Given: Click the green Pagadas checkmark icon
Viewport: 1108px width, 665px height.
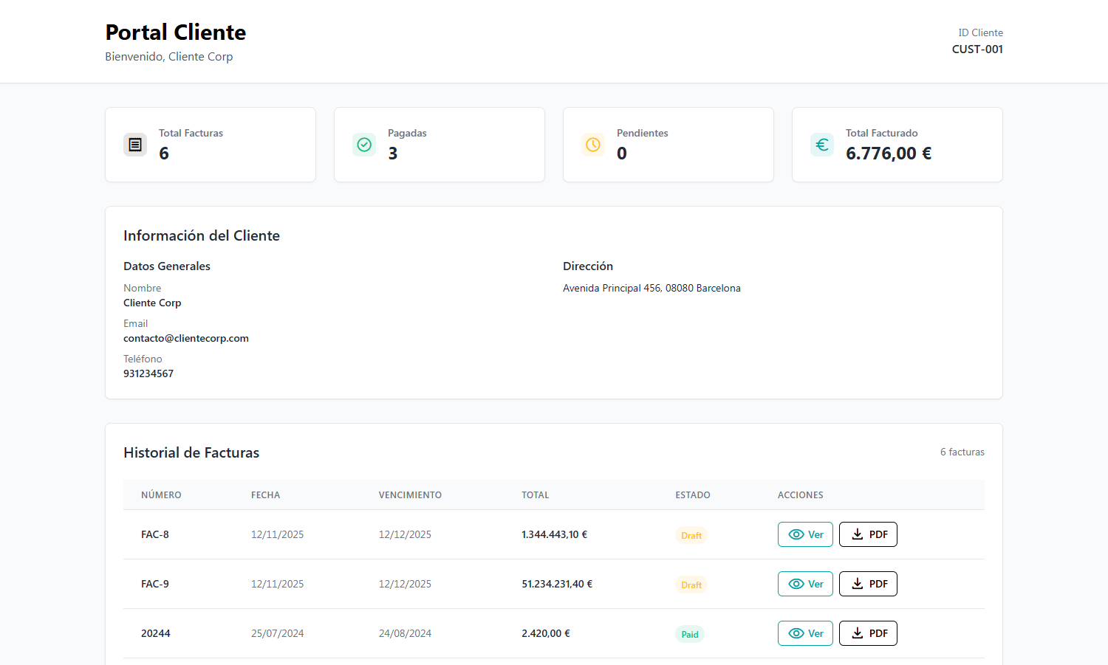Looking at the screenshot, I should coord(364,145).
